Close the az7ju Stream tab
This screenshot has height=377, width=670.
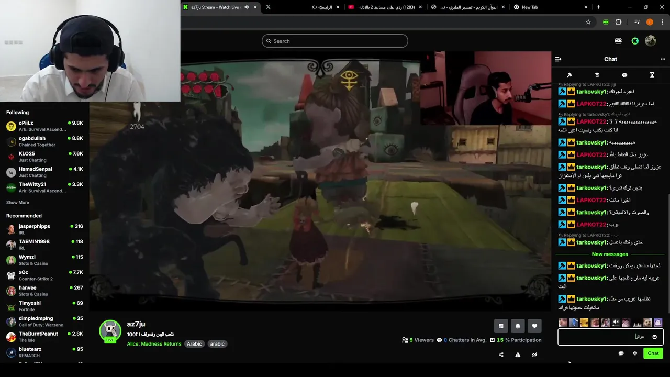click(x=255, y=7)
